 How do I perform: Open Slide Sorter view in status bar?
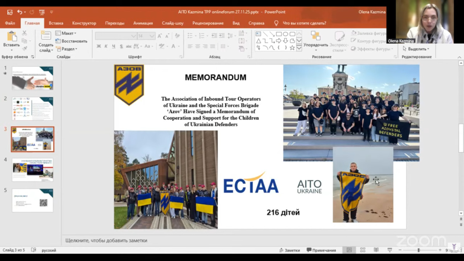(363, 250)
